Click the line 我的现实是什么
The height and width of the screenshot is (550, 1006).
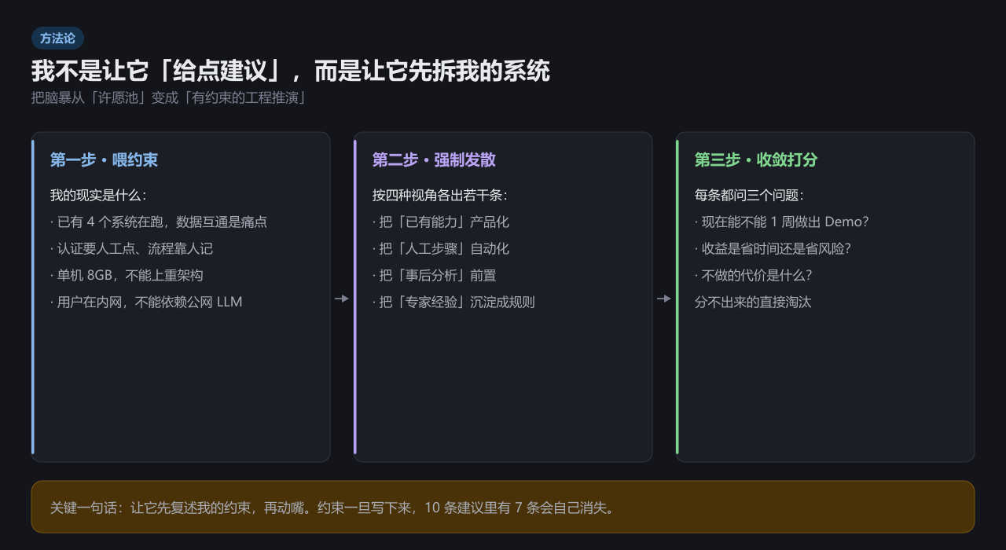coord(98,196)
